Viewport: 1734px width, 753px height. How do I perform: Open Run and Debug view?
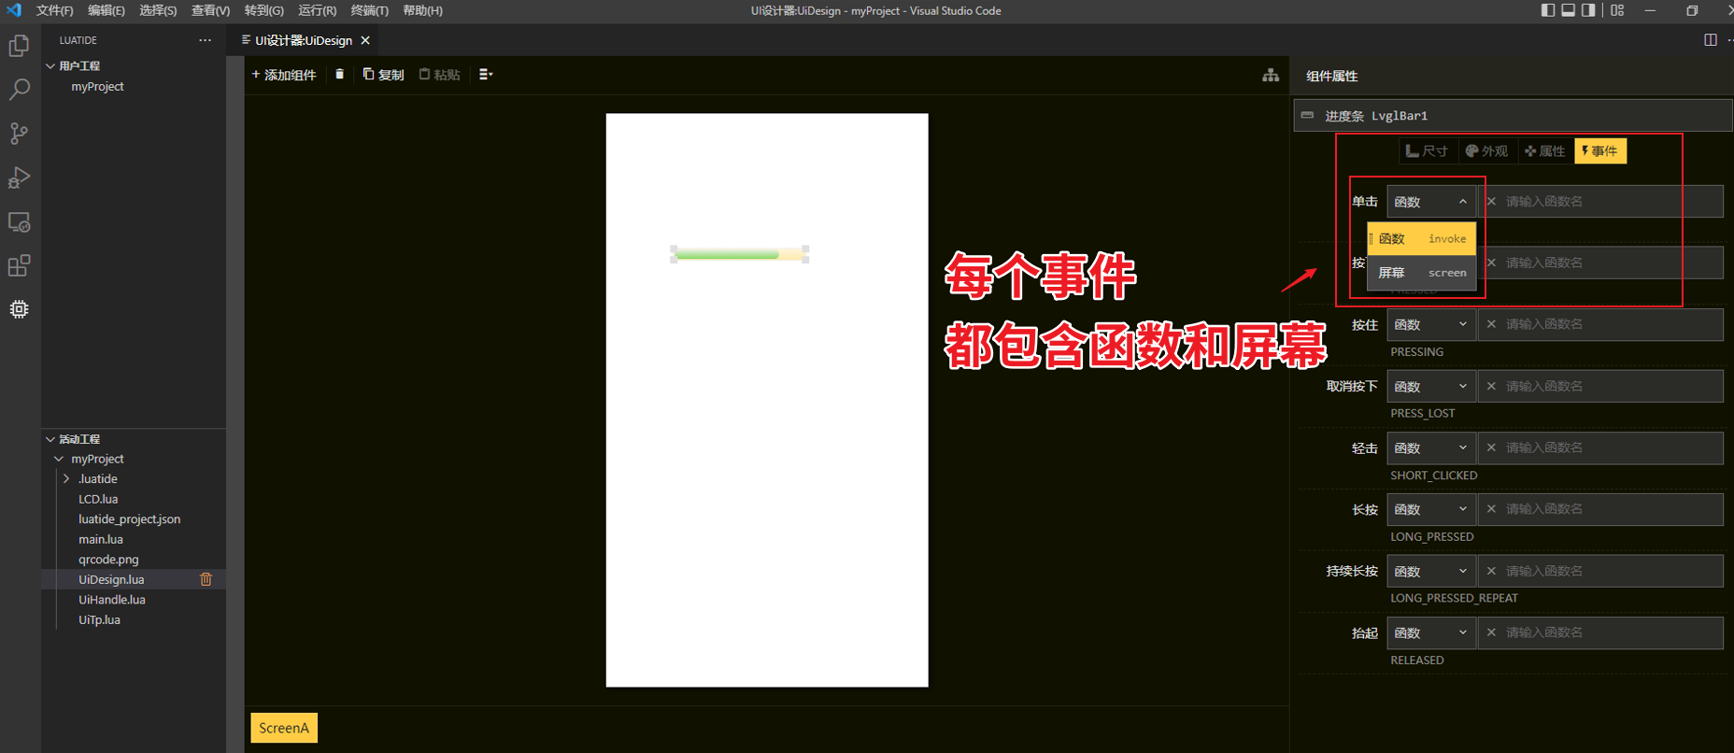pos(19,178)
